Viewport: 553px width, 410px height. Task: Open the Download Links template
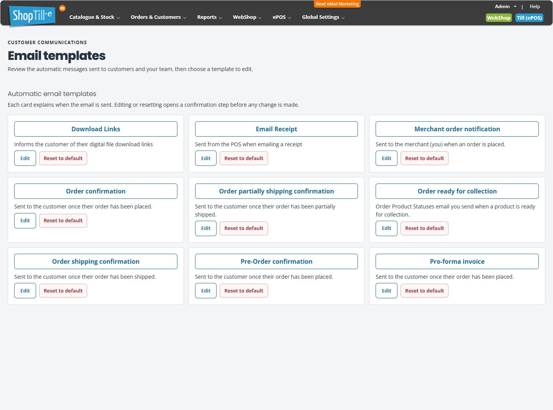tap(96, 129)
